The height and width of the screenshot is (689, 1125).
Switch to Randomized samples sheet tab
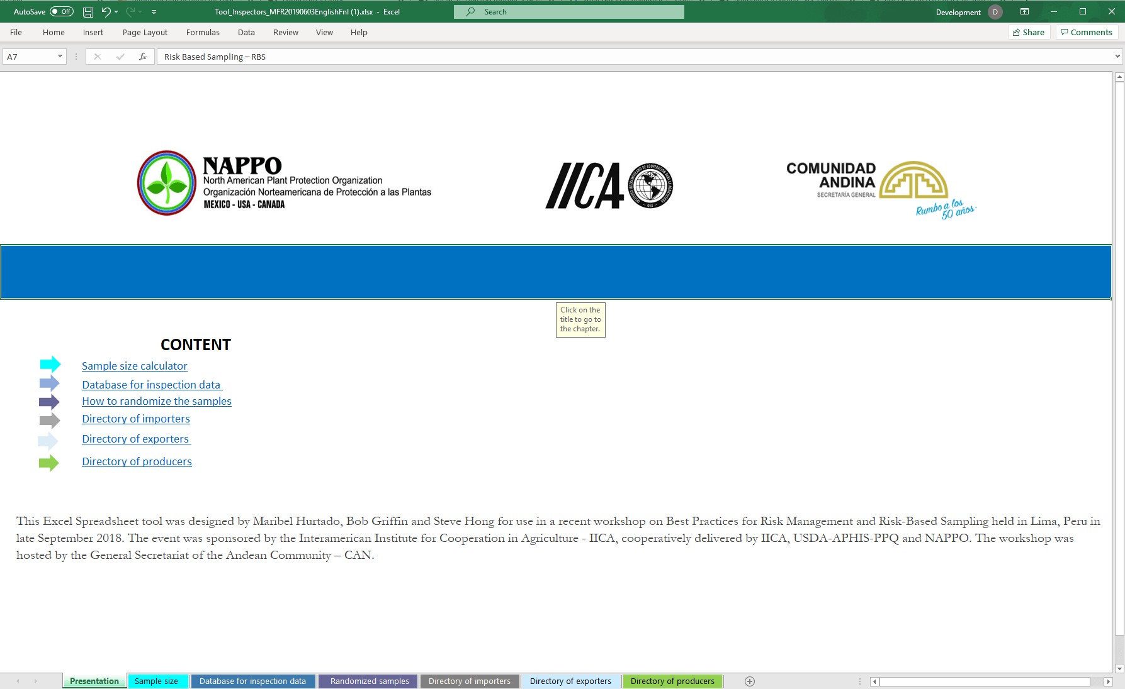369,681
